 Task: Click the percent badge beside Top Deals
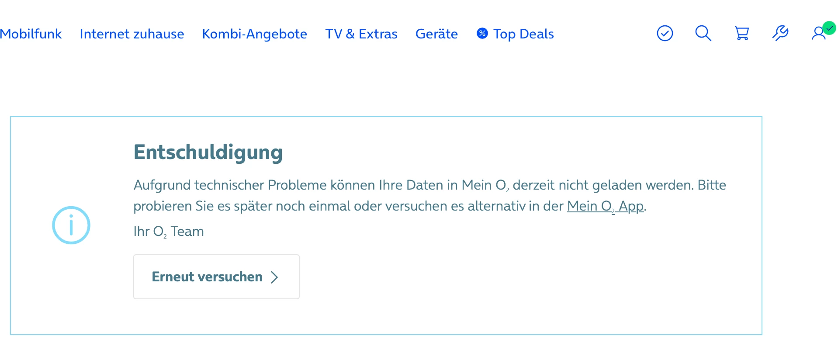pyautogui.click(x=482, y=33)
